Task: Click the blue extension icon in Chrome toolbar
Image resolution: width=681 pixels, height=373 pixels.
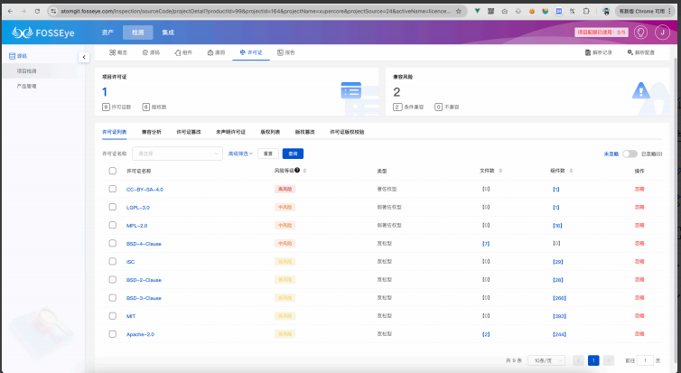Action: [559, 12]
